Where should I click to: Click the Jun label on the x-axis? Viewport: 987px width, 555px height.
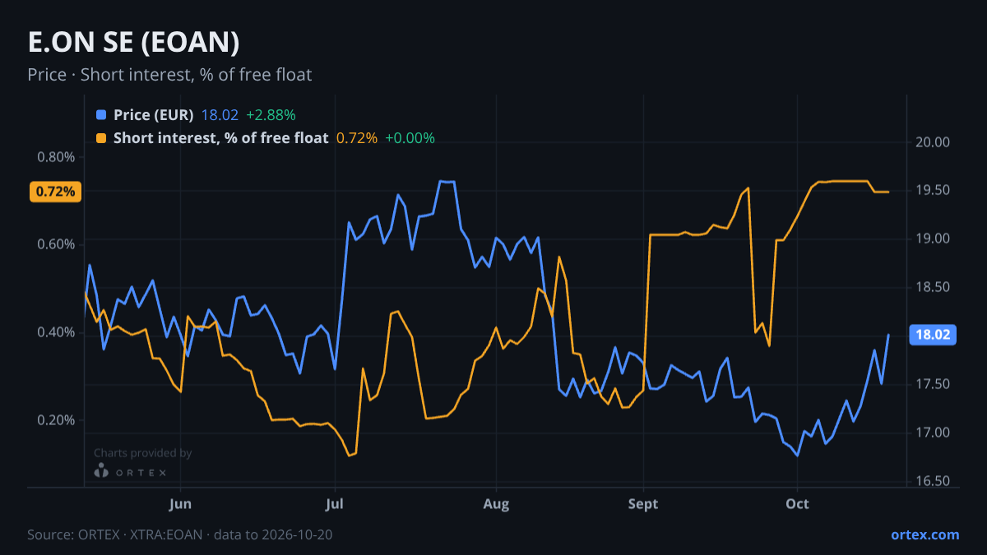(180, 503)
